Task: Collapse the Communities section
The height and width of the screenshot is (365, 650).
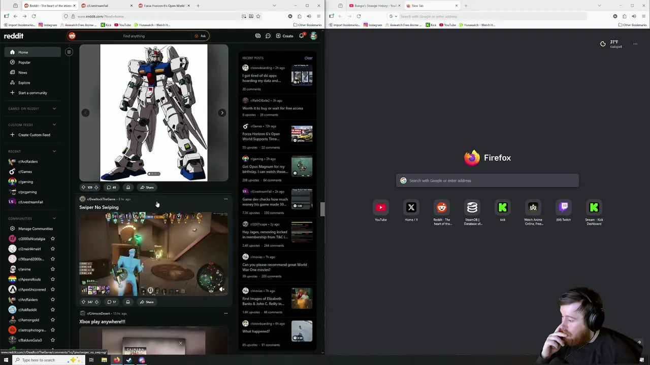Action: tap(54, 218)
